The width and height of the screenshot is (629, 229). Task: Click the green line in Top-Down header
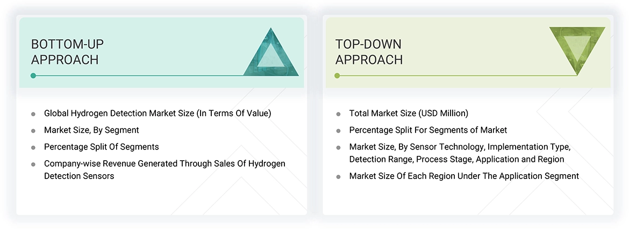(x=457, y=76)
